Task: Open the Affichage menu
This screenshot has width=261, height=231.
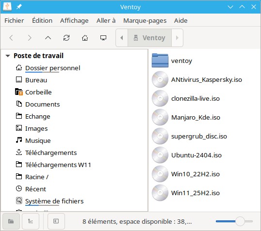Action: (74, 21)
